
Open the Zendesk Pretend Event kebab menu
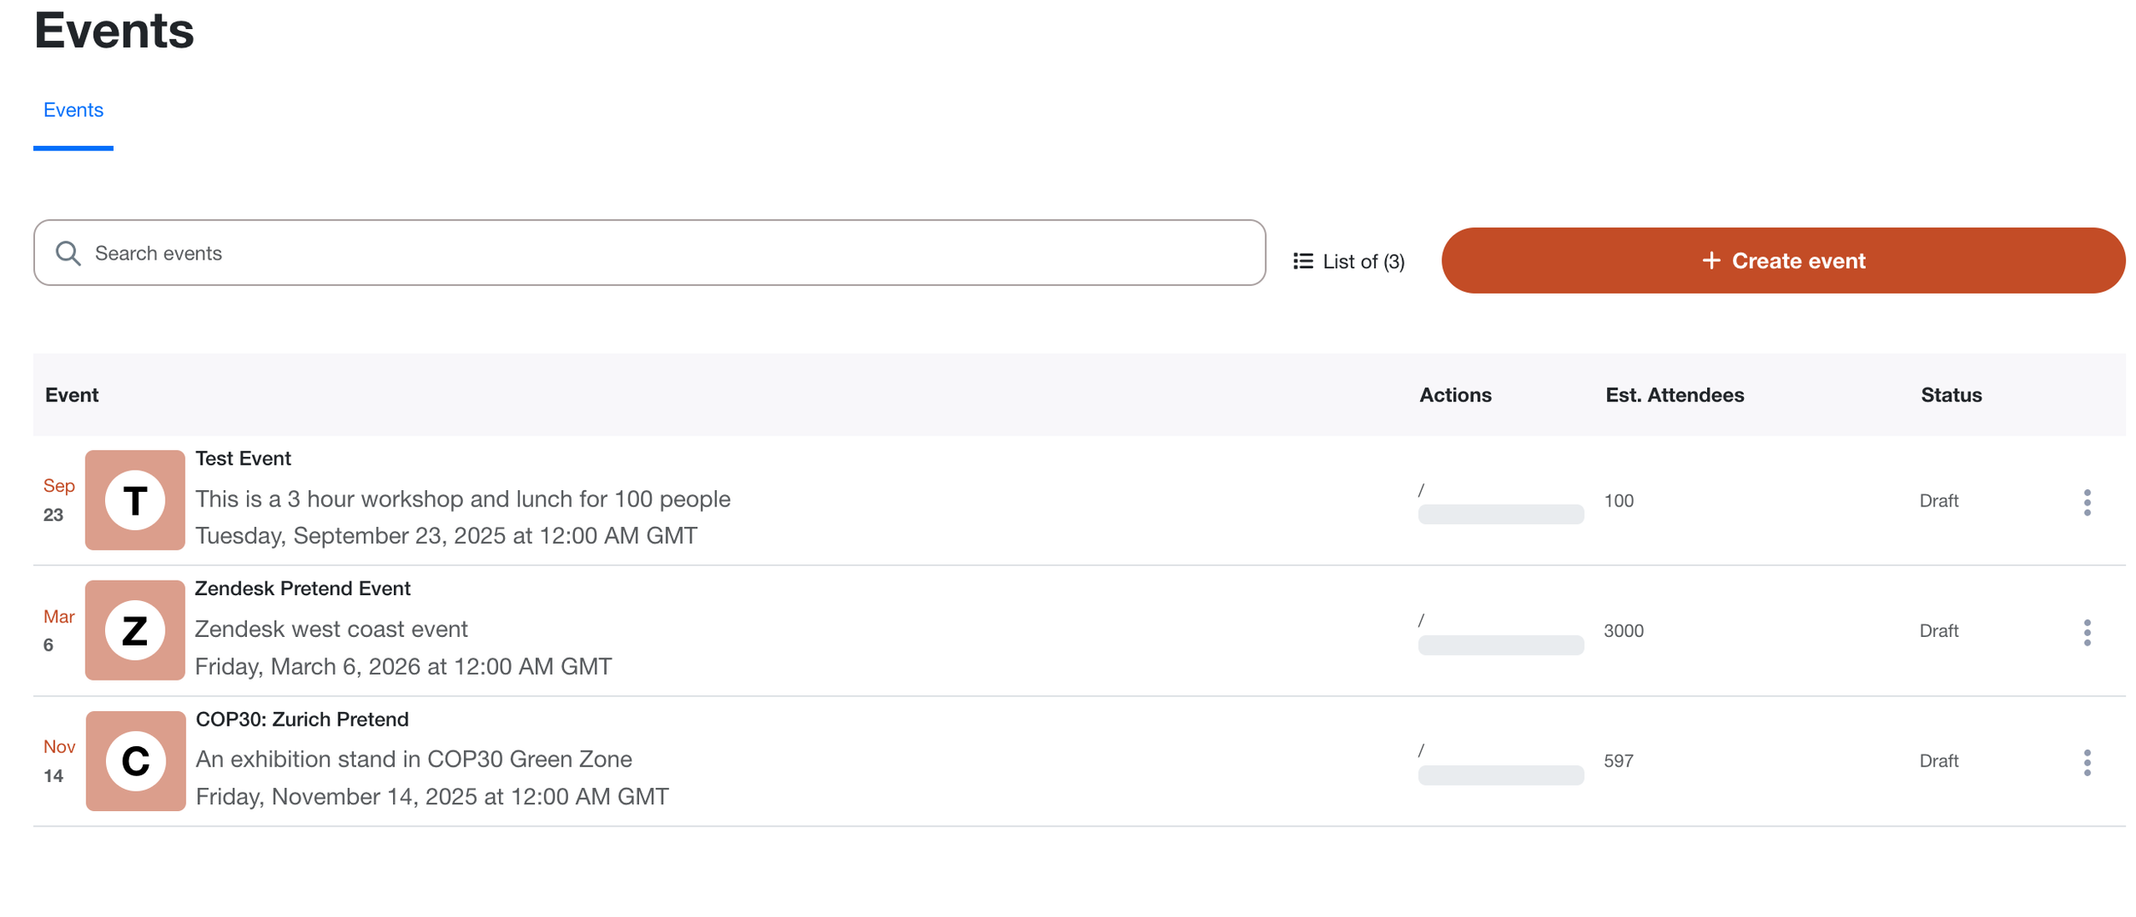[2086, 633]
